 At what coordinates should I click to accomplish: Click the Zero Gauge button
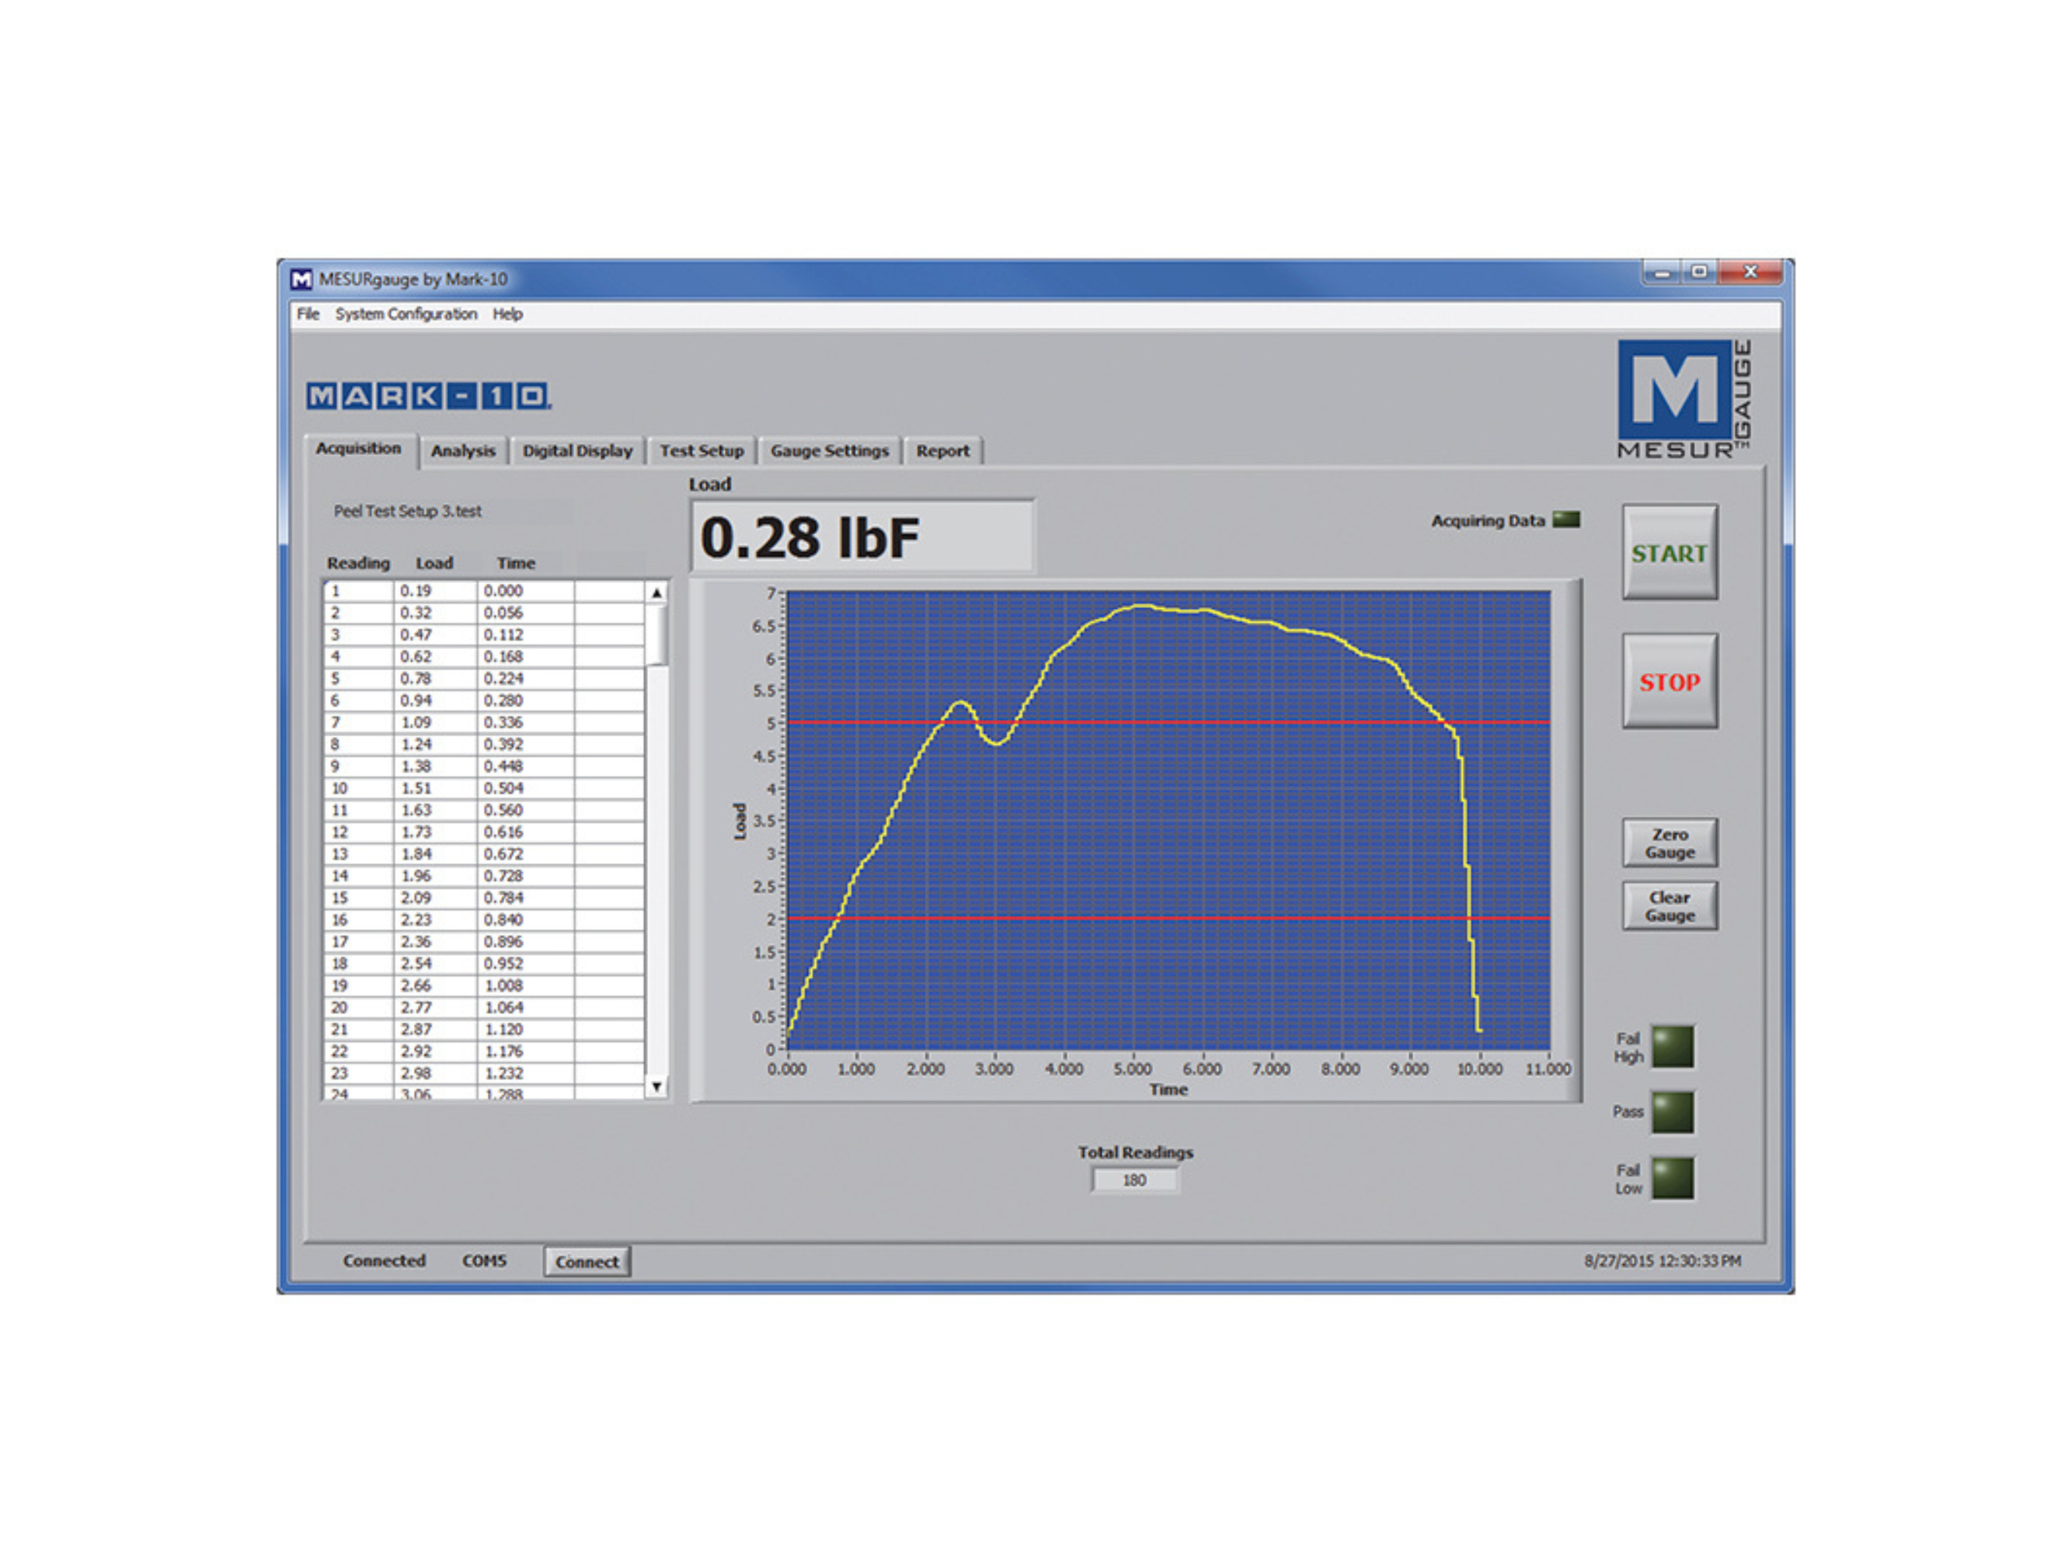[x=1670, y=843]
